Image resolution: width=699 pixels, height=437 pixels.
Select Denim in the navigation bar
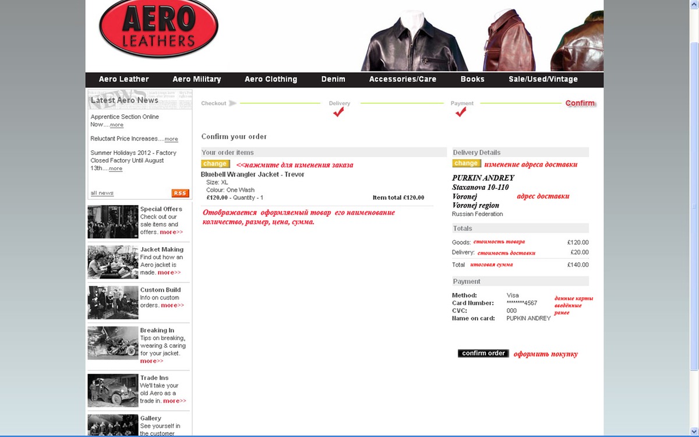point(333,79)
